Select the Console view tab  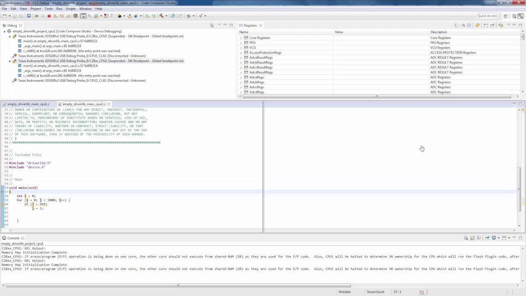pos(13,238)
